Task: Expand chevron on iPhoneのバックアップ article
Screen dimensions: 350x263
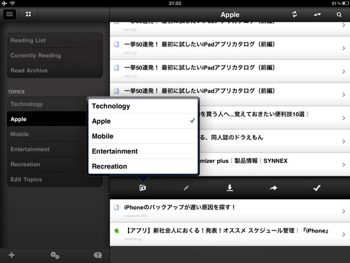Action: [x=344, y=211]
